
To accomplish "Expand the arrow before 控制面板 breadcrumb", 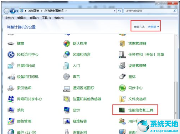I will tap(26, 11).
